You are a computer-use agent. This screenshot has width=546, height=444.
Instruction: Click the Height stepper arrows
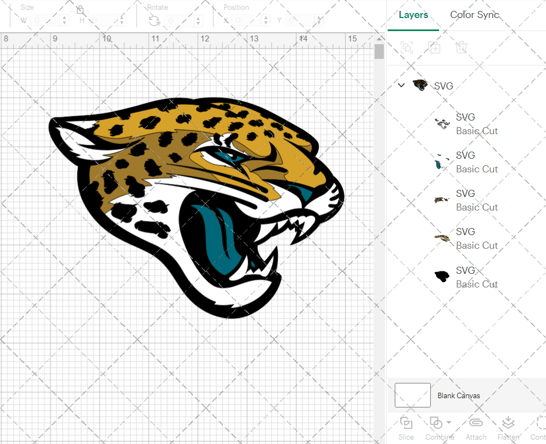tap(122, 21)
